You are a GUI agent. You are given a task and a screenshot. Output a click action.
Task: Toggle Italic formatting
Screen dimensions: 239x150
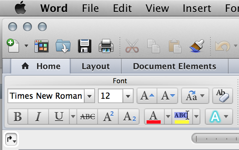point(38,117)
